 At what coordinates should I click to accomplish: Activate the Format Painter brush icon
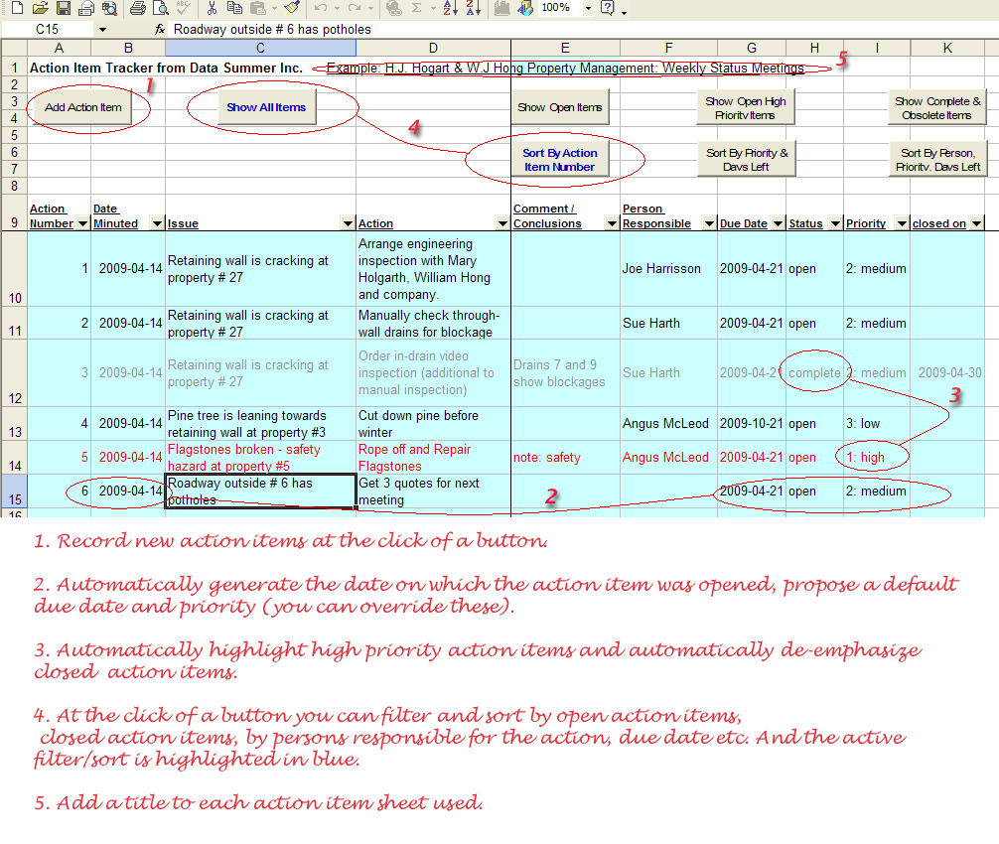click(x=292, y=8)
